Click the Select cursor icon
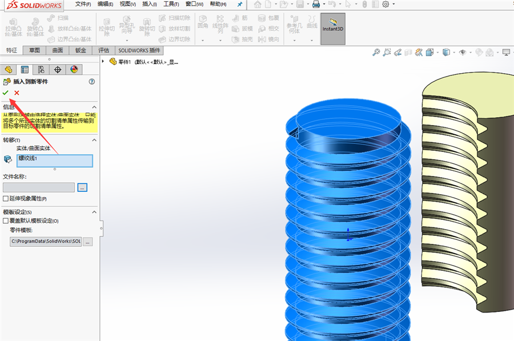The image size is (514, 341). (348, 4)
